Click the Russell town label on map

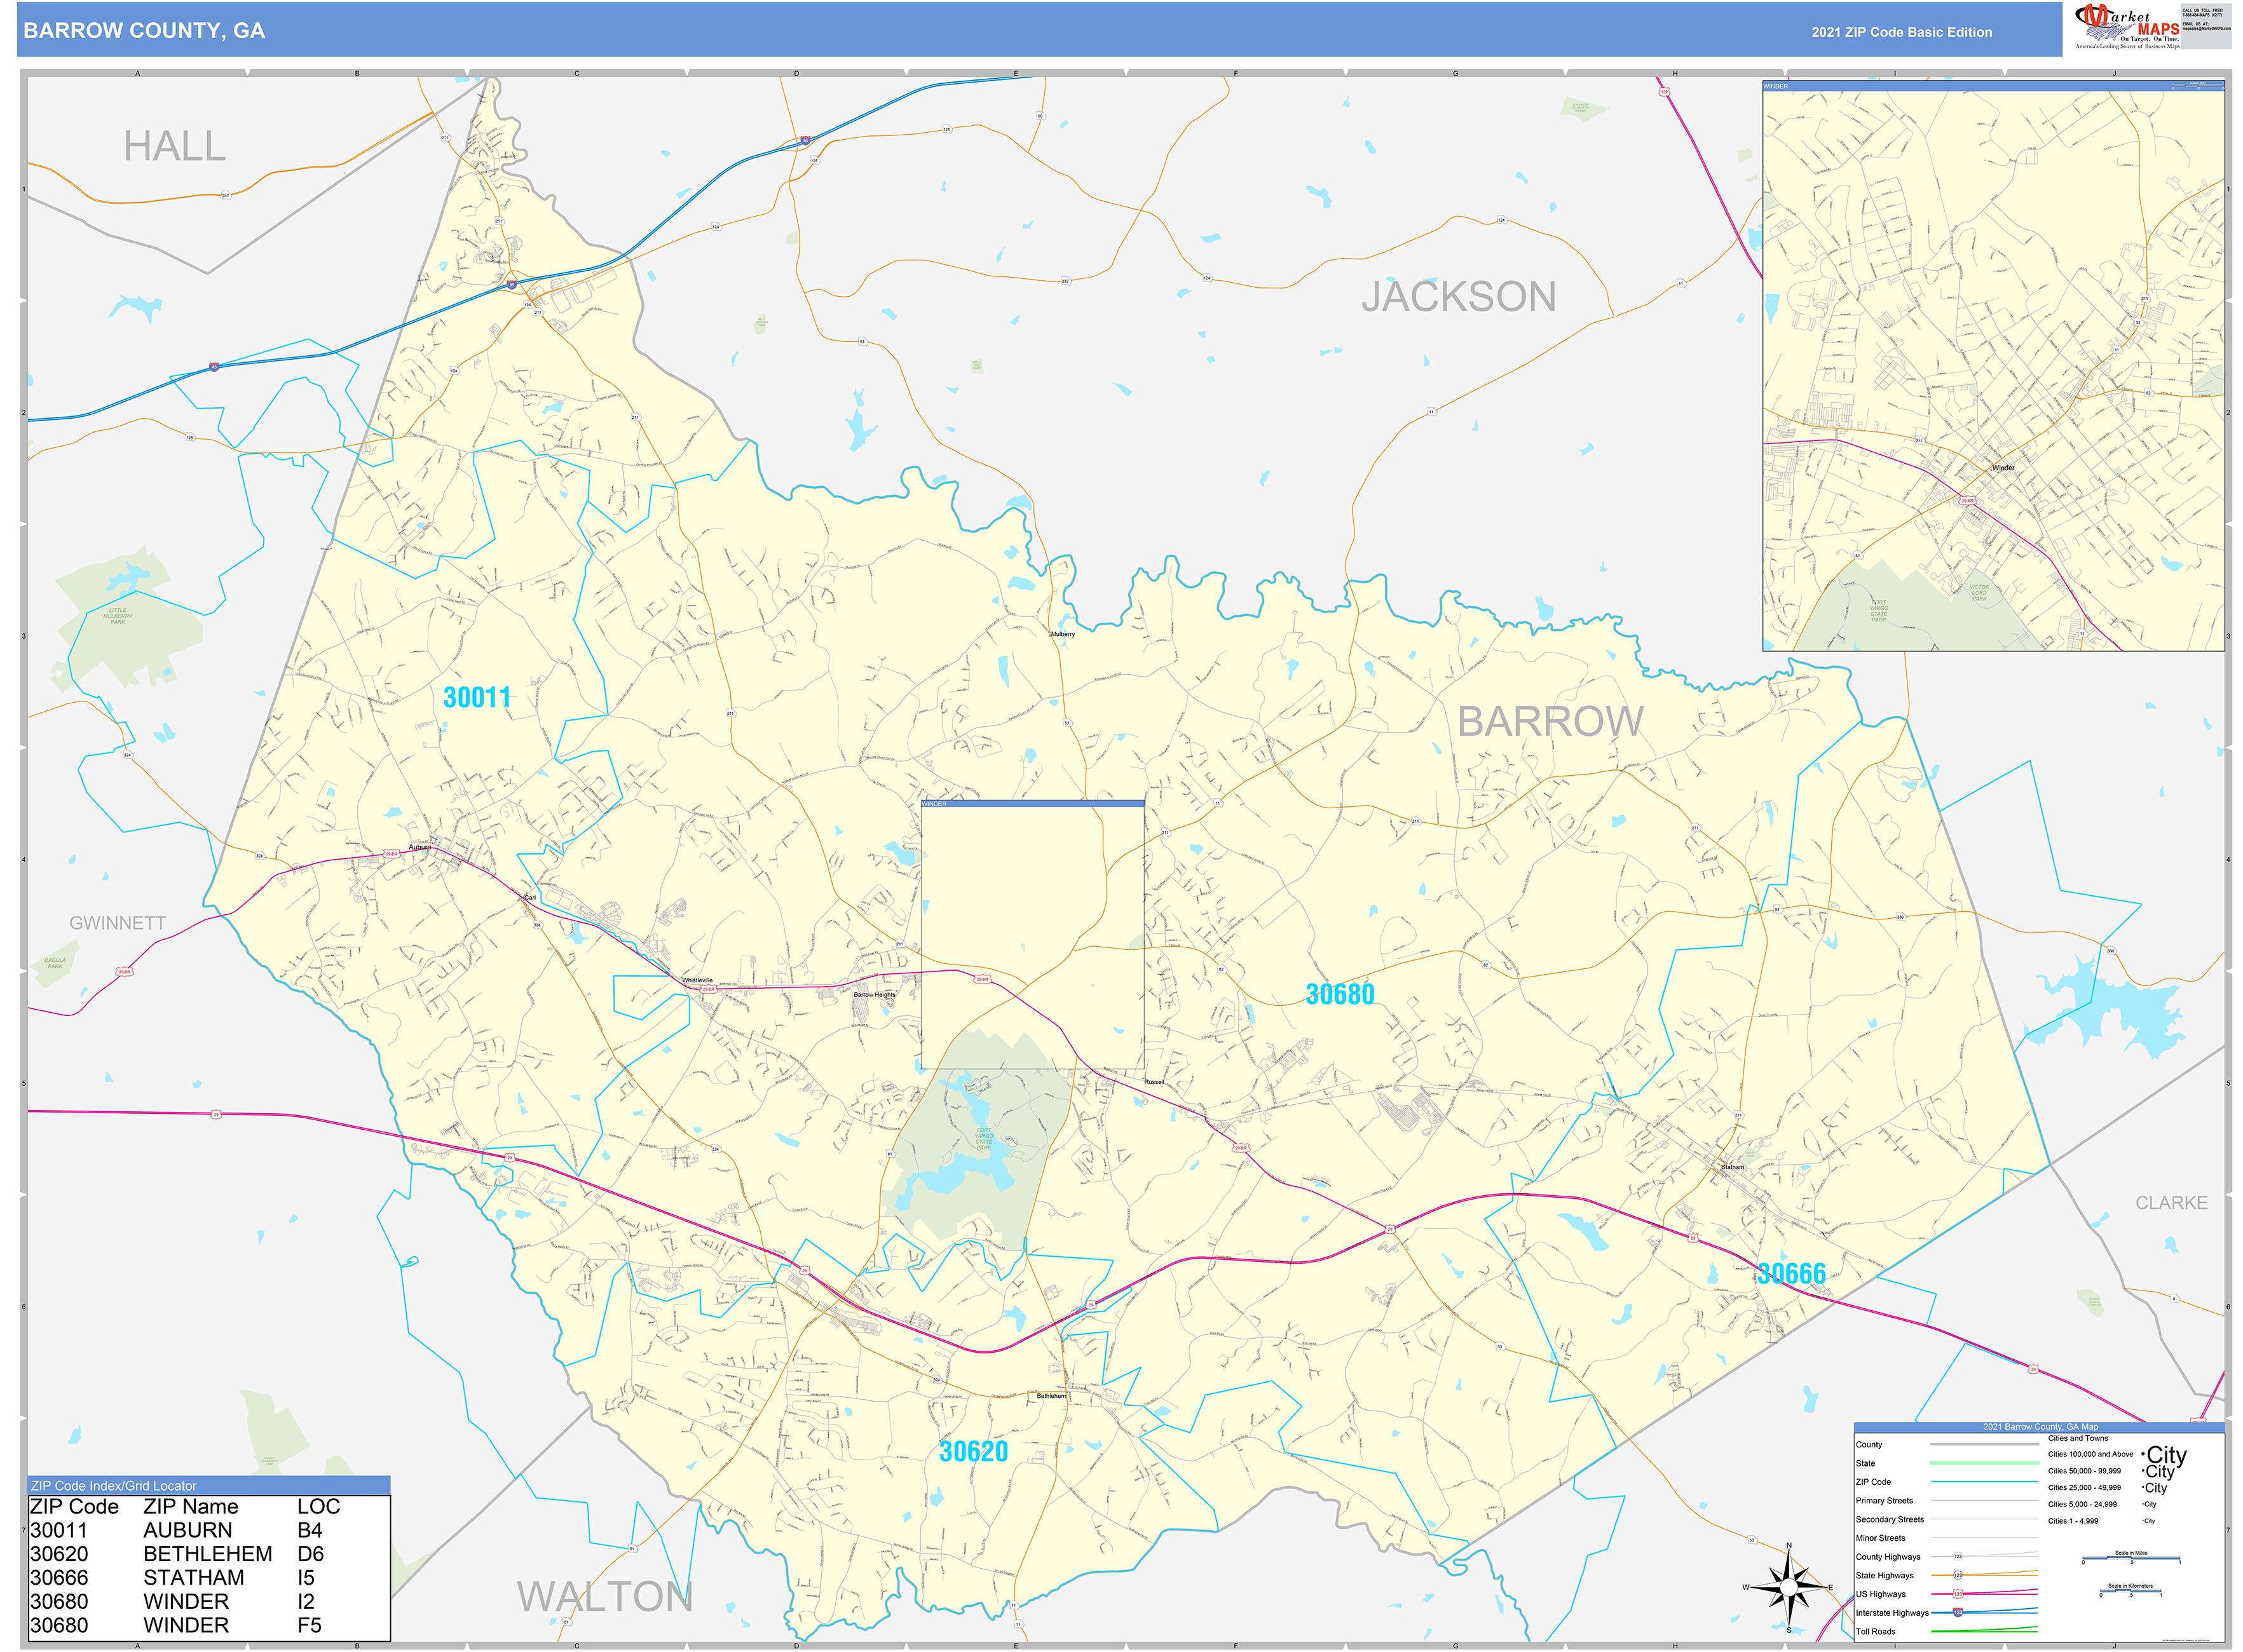coord(1154,1082)
